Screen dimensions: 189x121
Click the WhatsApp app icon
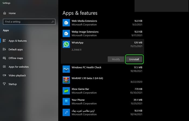click(x=66, y=44)
